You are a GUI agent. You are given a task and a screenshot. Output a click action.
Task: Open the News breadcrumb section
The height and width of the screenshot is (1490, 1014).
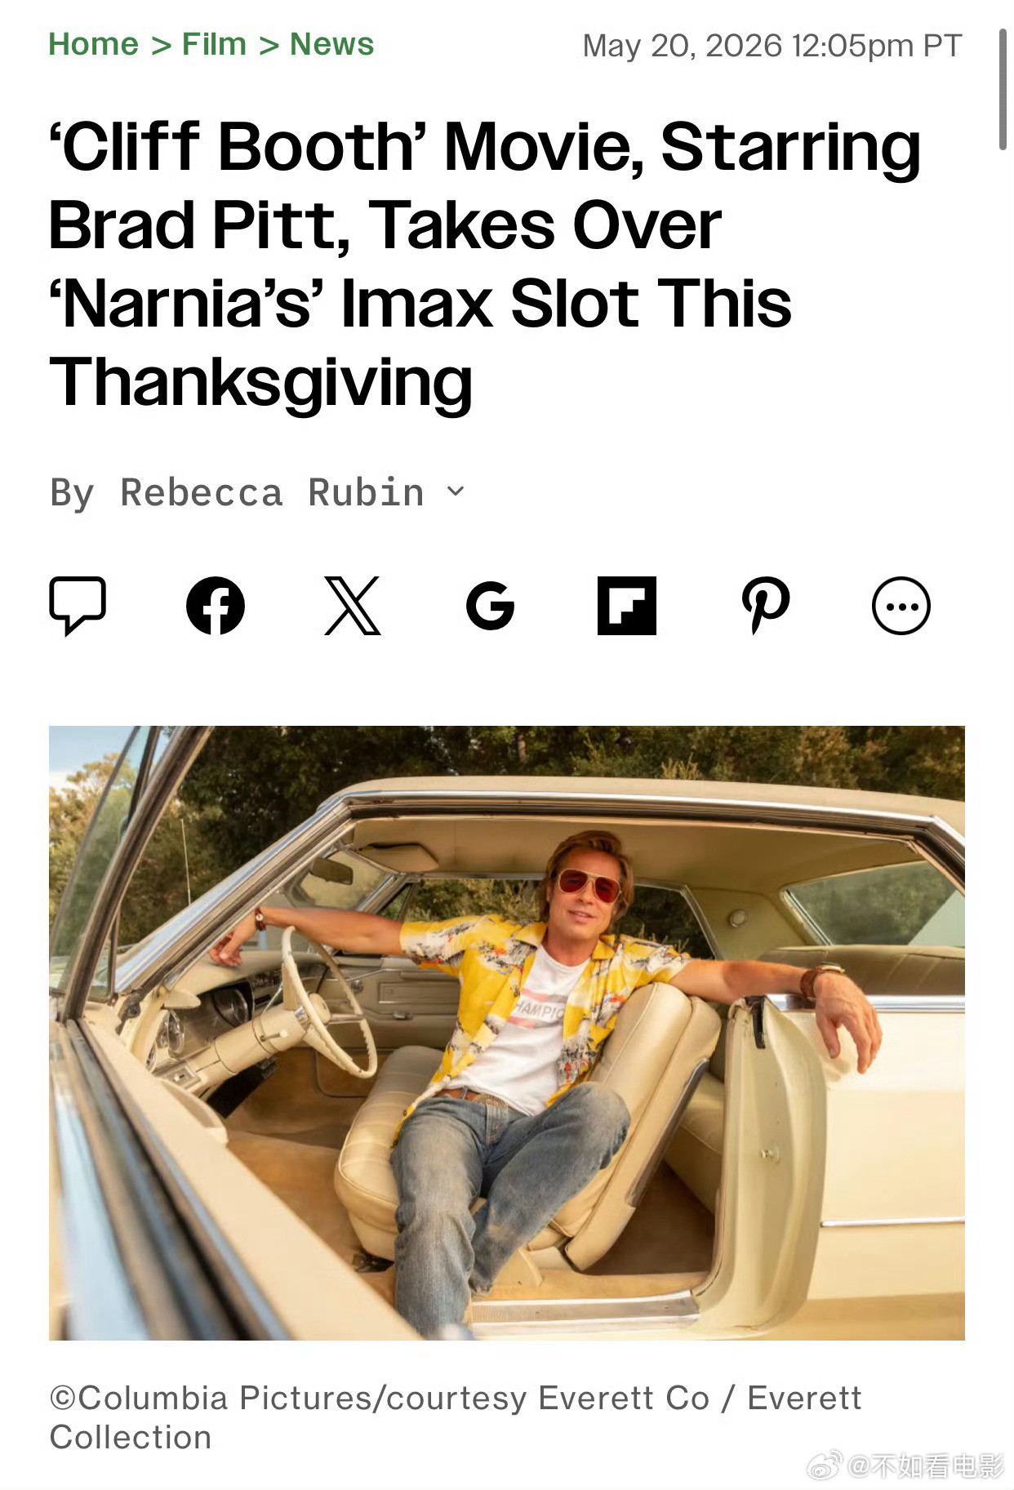(x=331, y=44)
